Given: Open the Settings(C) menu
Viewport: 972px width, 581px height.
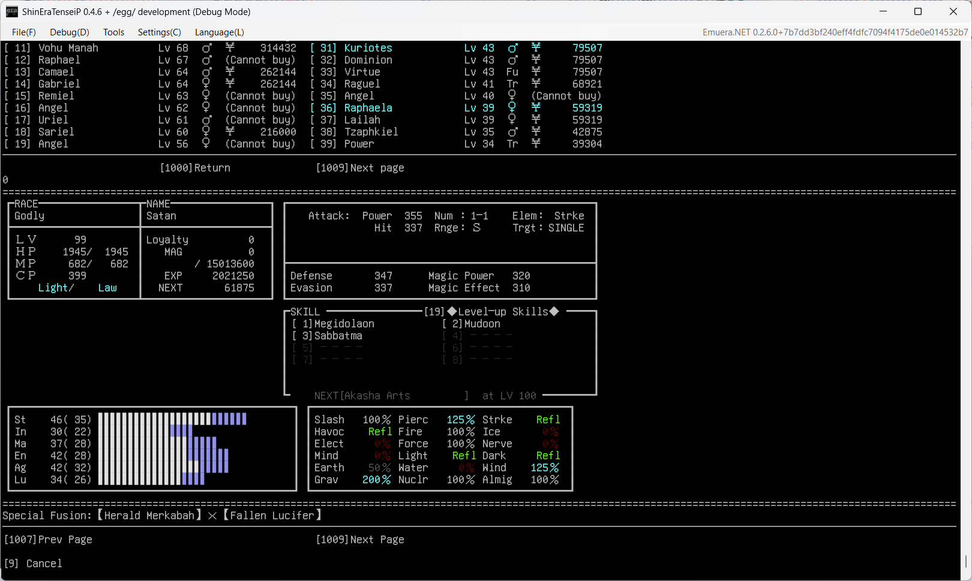Looking at the screenshot, I should pos(159,32).
